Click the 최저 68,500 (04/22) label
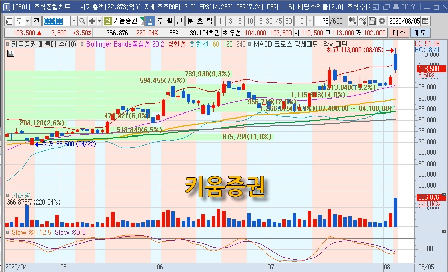 pos(69,144)
